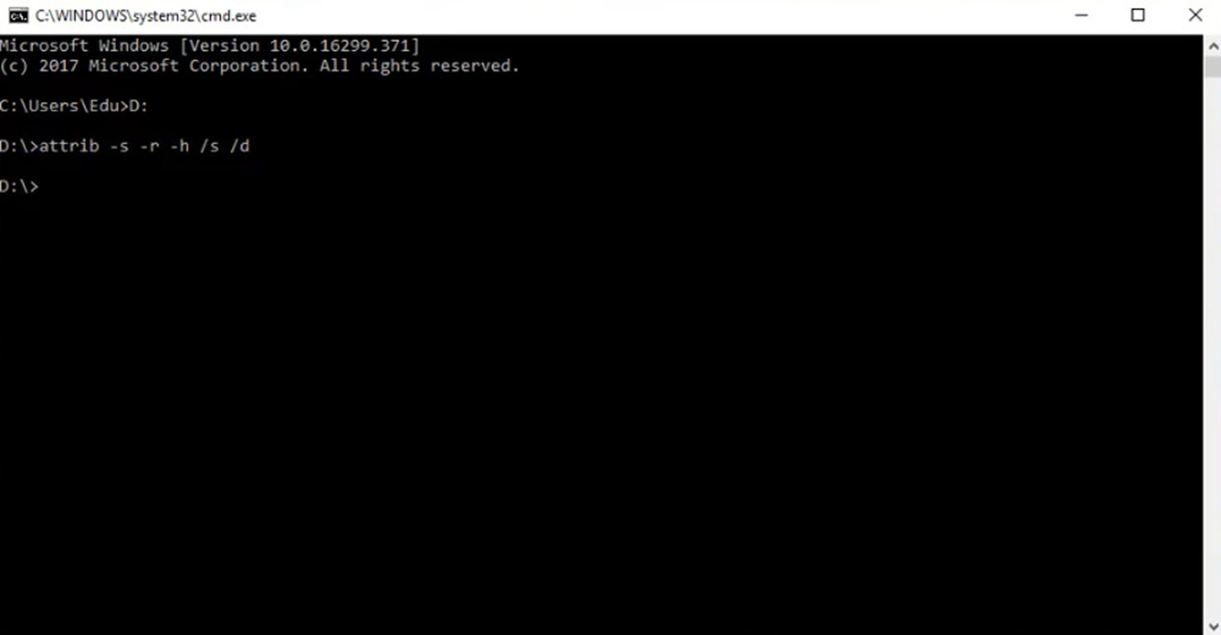Click the minimize button in title bar
Viewport: 1221px width, 635px height.
[1081, 15]
